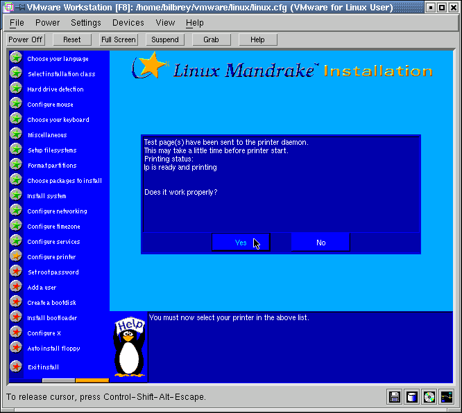
Task: Open the Power menu in menu bar
Action: click(x=48, y=23)
